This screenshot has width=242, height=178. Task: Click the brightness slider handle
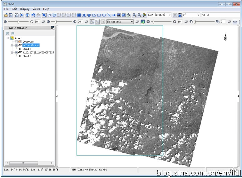pyautogui.click(x=19, y=22)
